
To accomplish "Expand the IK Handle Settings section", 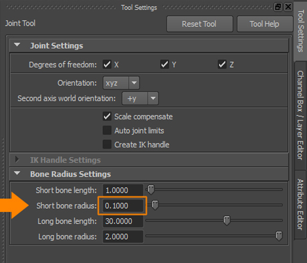I will tap(17, 160).
